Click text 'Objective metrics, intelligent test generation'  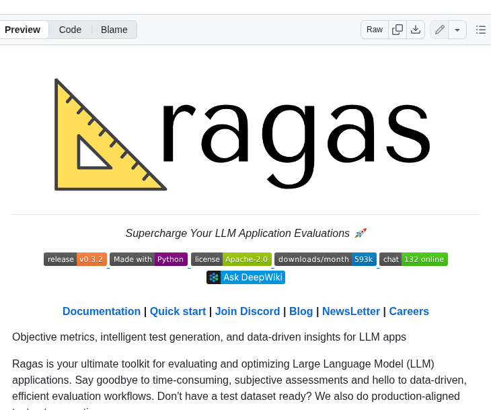(x=118, y=337)
